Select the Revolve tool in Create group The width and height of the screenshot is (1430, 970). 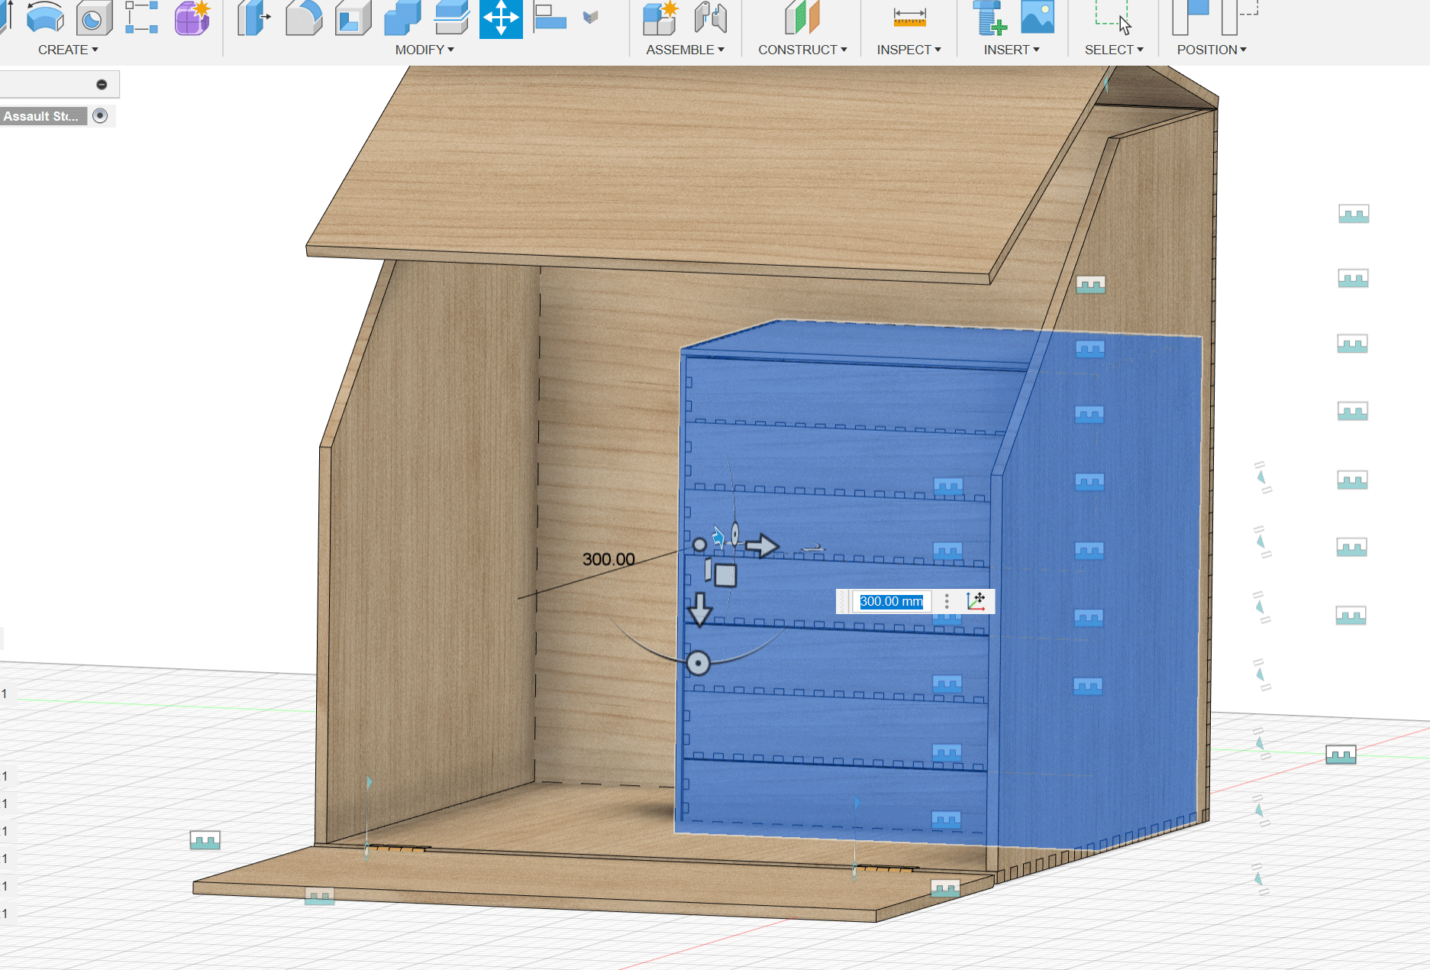[x=45, y=18]
